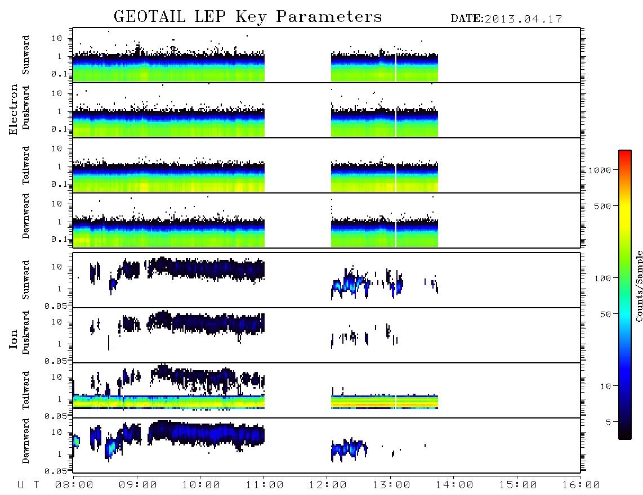
Task: Click the "09:00" time tick label
Action: pyautogui.click(x=138, y=485)
